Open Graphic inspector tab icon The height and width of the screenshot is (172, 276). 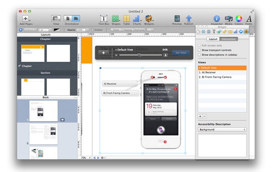click(x=220, y=32)
